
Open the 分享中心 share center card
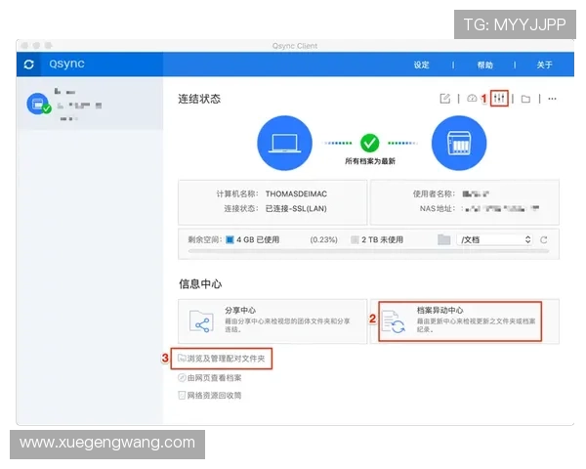pyautogui.click(x=272, y=321)
